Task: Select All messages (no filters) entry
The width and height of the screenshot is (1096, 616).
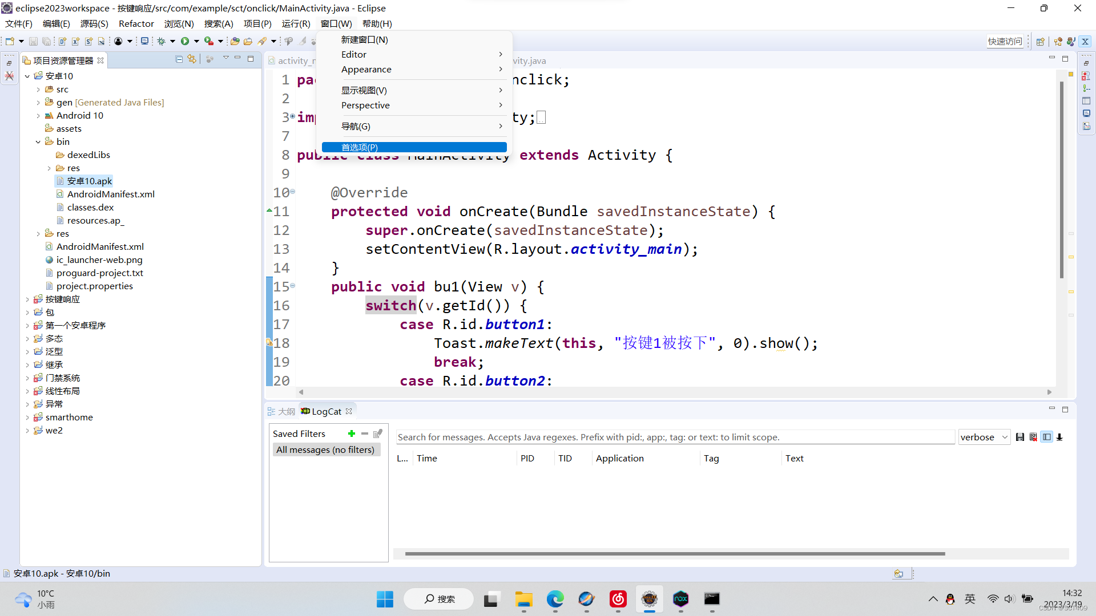Action: (325, 450)
